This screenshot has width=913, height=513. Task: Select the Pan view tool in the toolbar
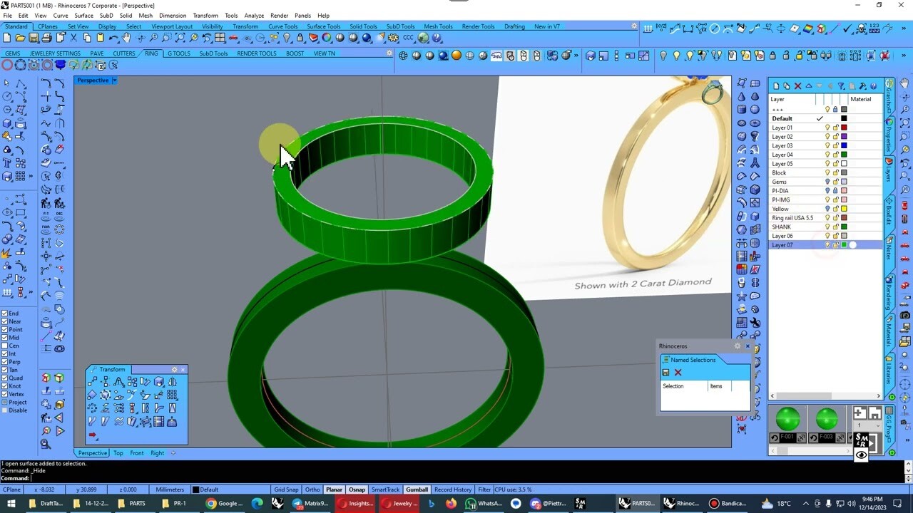[x=127, y=38]
